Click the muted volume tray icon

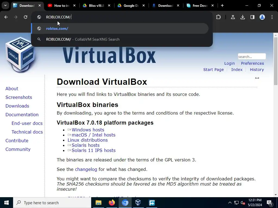click(243, 203)
